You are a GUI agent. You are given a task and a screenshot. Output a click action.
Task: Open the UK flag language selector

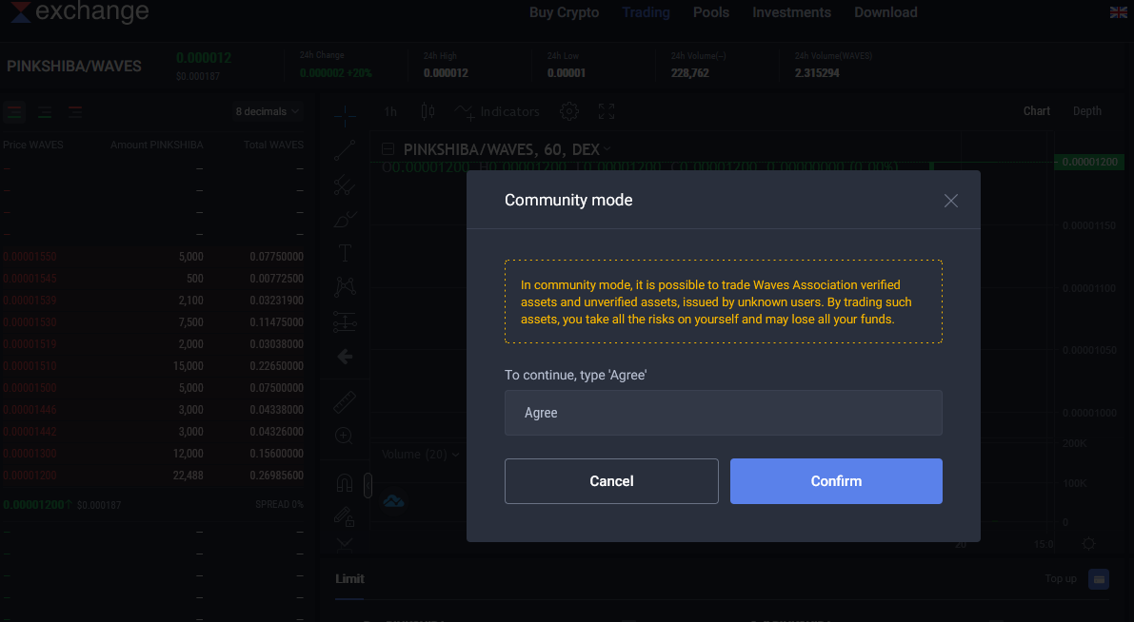pyautogui.click(x=1119, y=12)
